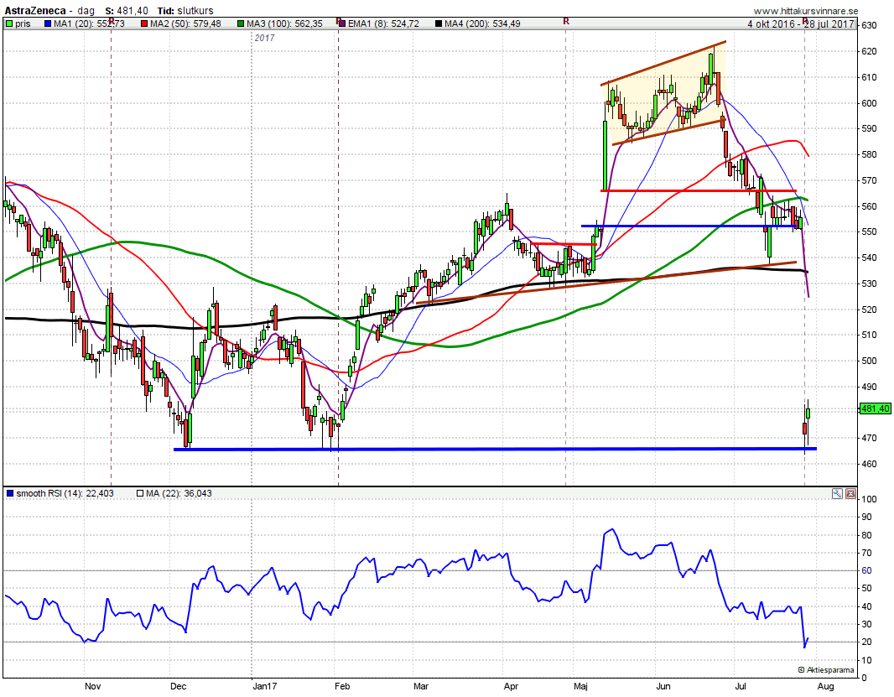This screenshot has height=697, width=894.
Task: Close the smooth RSI indicator panel
Action: pyautogui.click(x=850, y=494)
